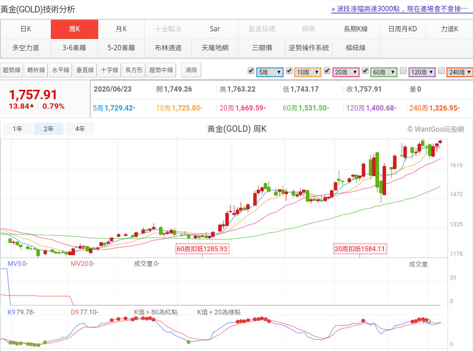Image resolution: width=473 pixels, height=351 pixels.
Task: Switch to the 月K tab
Action: click(x=121, y=29)
